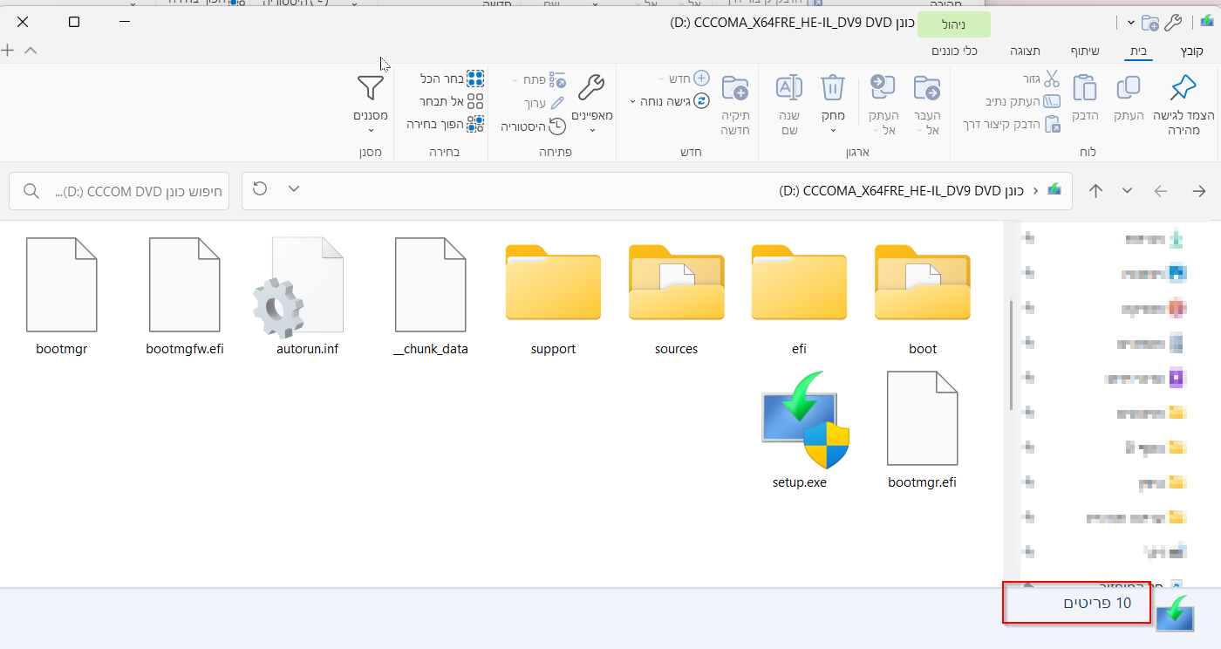1221x649 pixels.
Task: Click the Delete (מחק) trash icon
Action: coord(833,88)
